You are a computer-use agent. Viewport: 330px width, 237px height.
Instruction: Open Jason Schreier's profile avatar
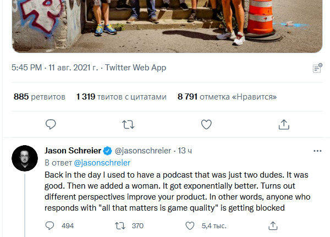tap(25, 159)
